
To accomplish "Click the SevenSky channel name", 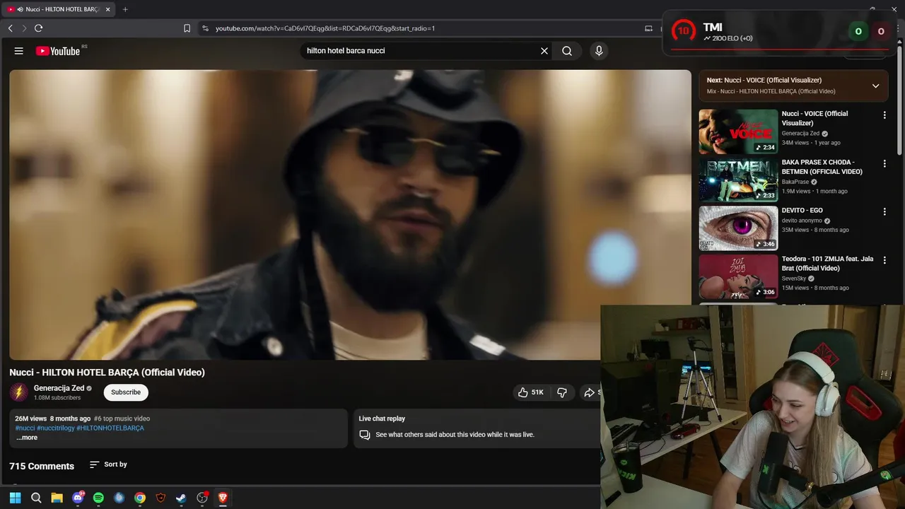I will [x=794, y=279].
